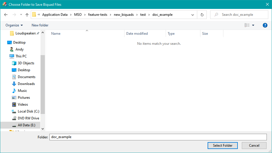The height and width of the screenshot is (153, 272).
Task: Open the Andy user folder
Action: pyautogui.click(x=17, y=49)
